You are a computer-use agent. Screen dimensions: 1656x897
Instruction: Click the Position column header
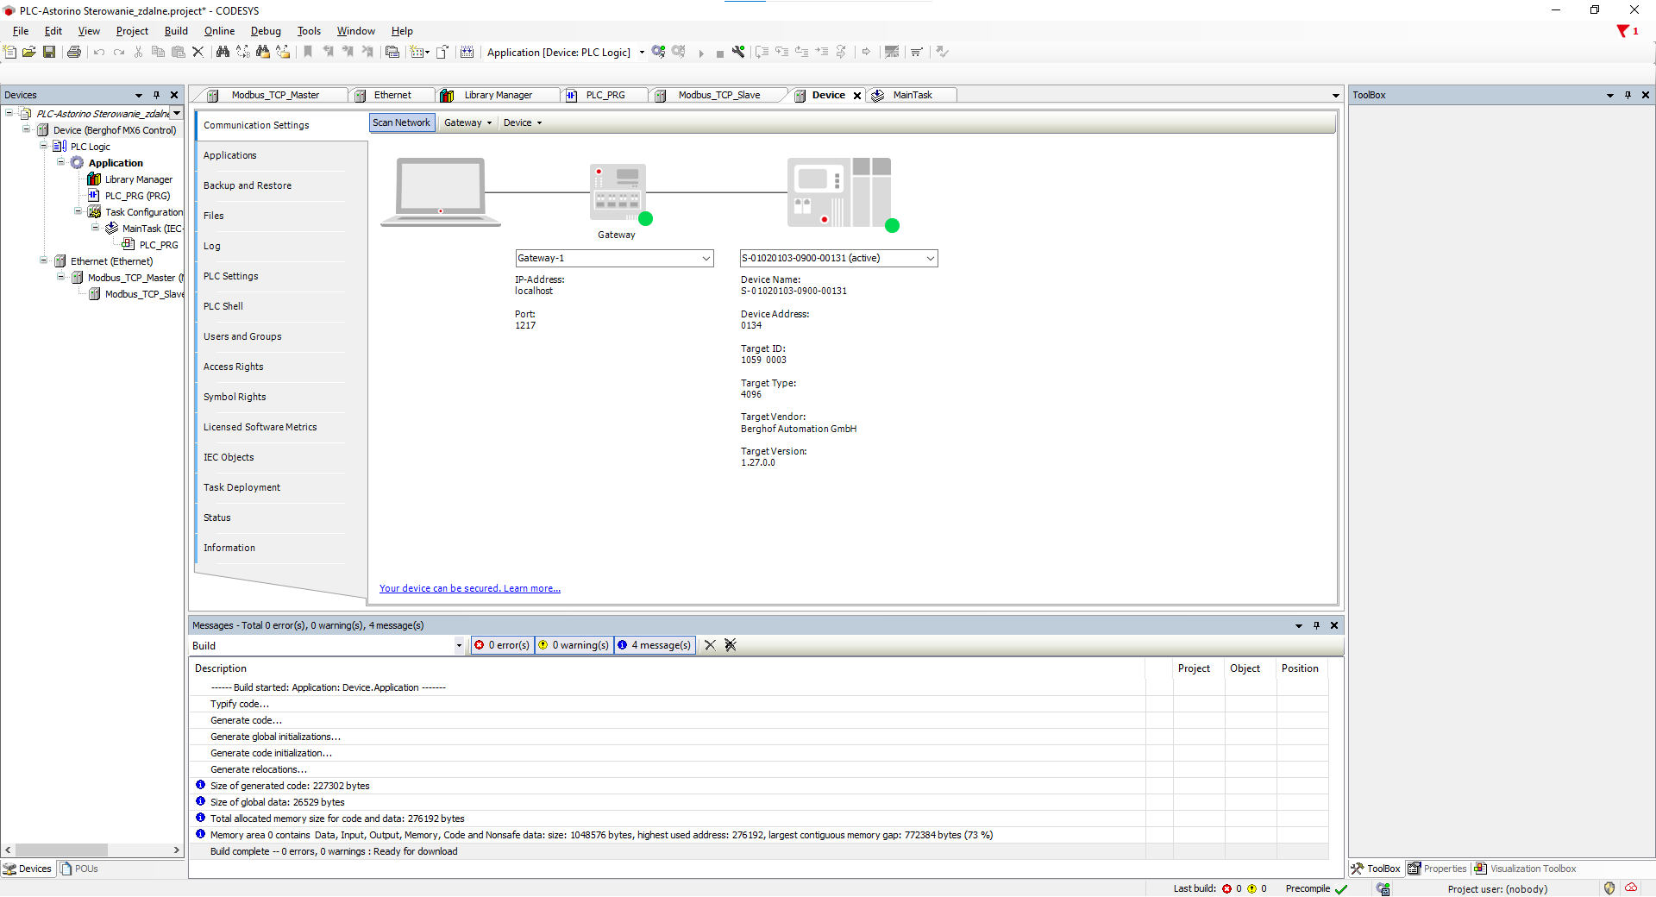tap(1300, 668)
